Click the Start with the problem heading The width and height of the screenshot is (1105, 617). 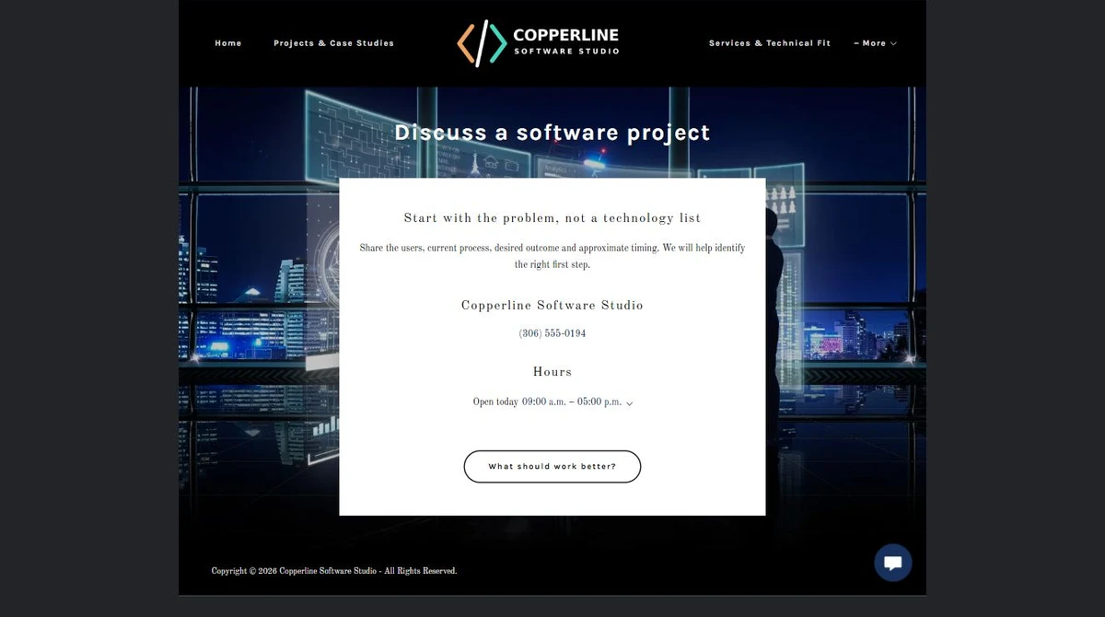tap(552, 218)
